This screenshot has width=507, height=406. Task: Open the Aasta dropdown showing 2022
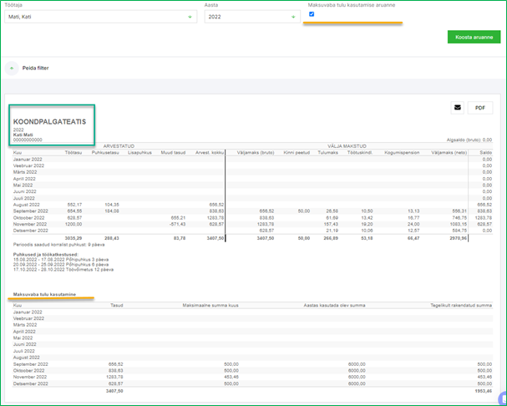coord(252,17)
